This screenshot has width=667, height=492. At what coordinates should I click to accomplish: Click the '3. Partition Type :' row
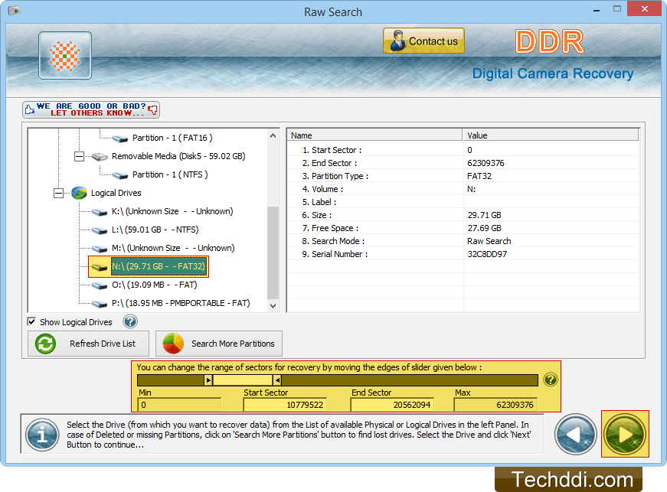(463, 176)
